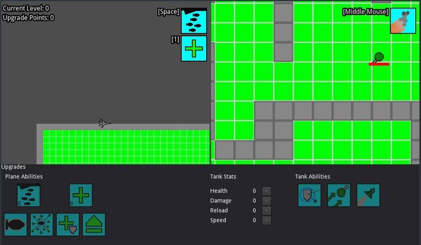The height and width of the screenshot is (245, 421).
Task: Select the shield tank ability icon
Action: click(310, 195)
